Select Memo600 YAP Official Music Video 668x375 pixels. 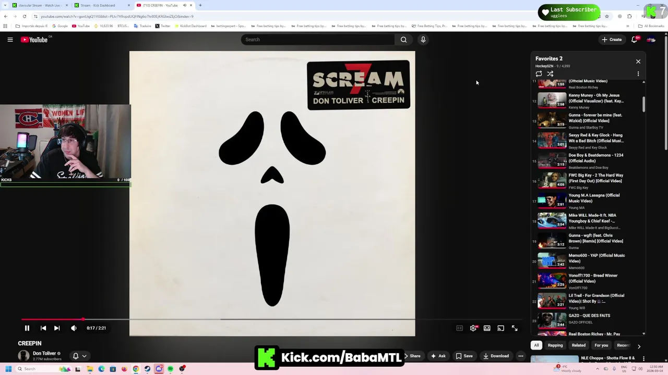[586, 261]
